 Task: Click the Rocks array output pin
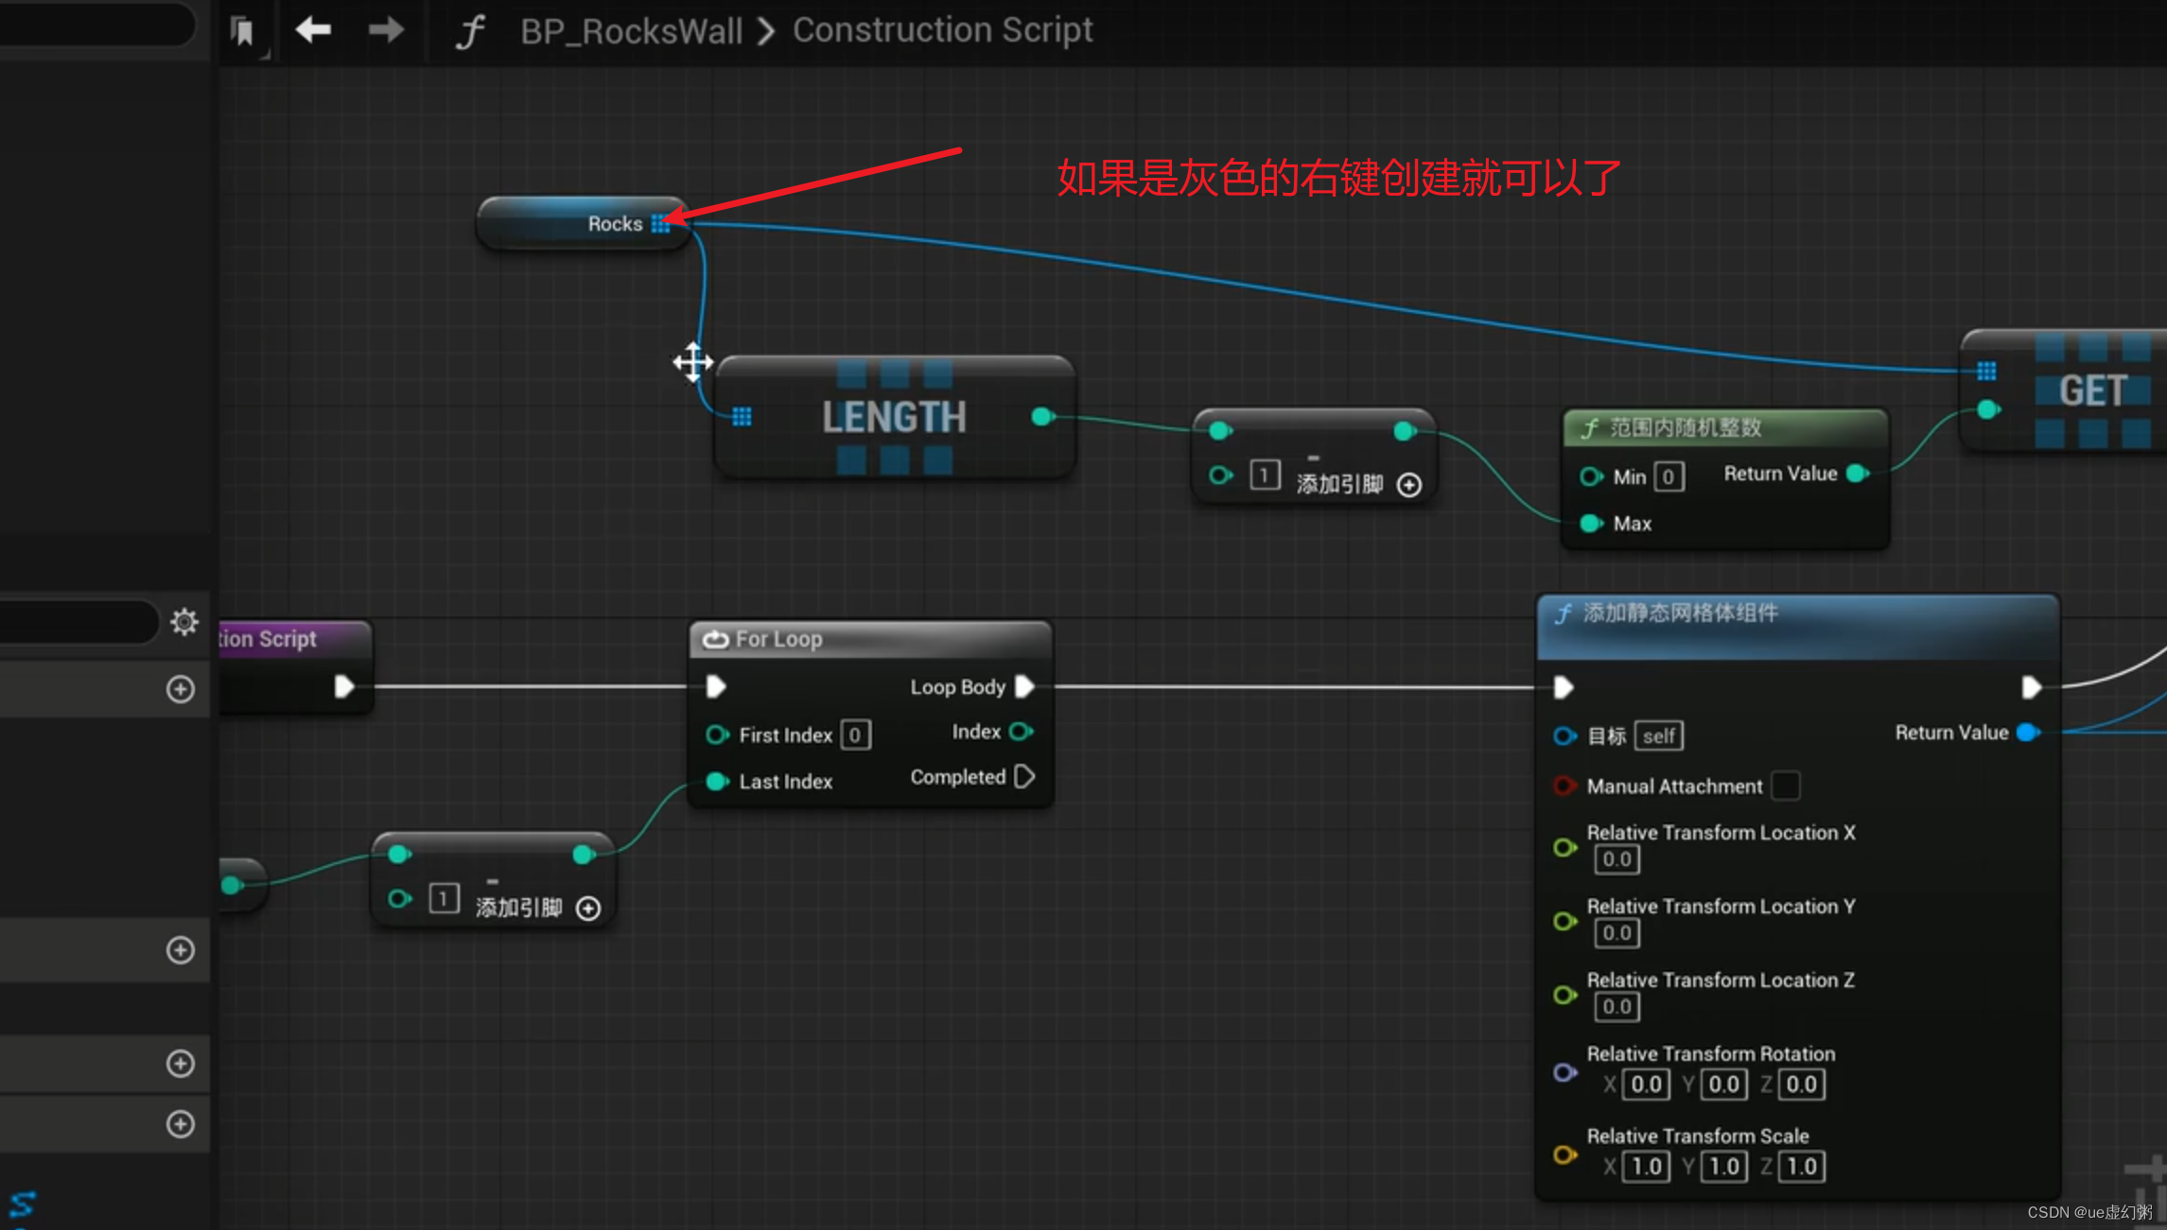point(660,224)
